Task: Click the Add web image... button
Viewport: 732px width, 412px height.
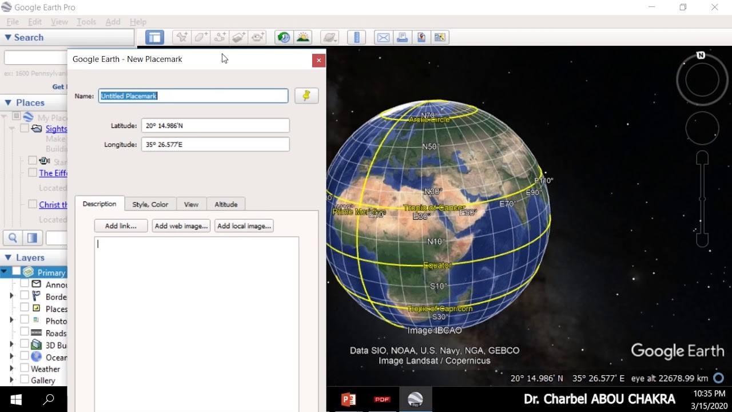Action: coord(181,226)
